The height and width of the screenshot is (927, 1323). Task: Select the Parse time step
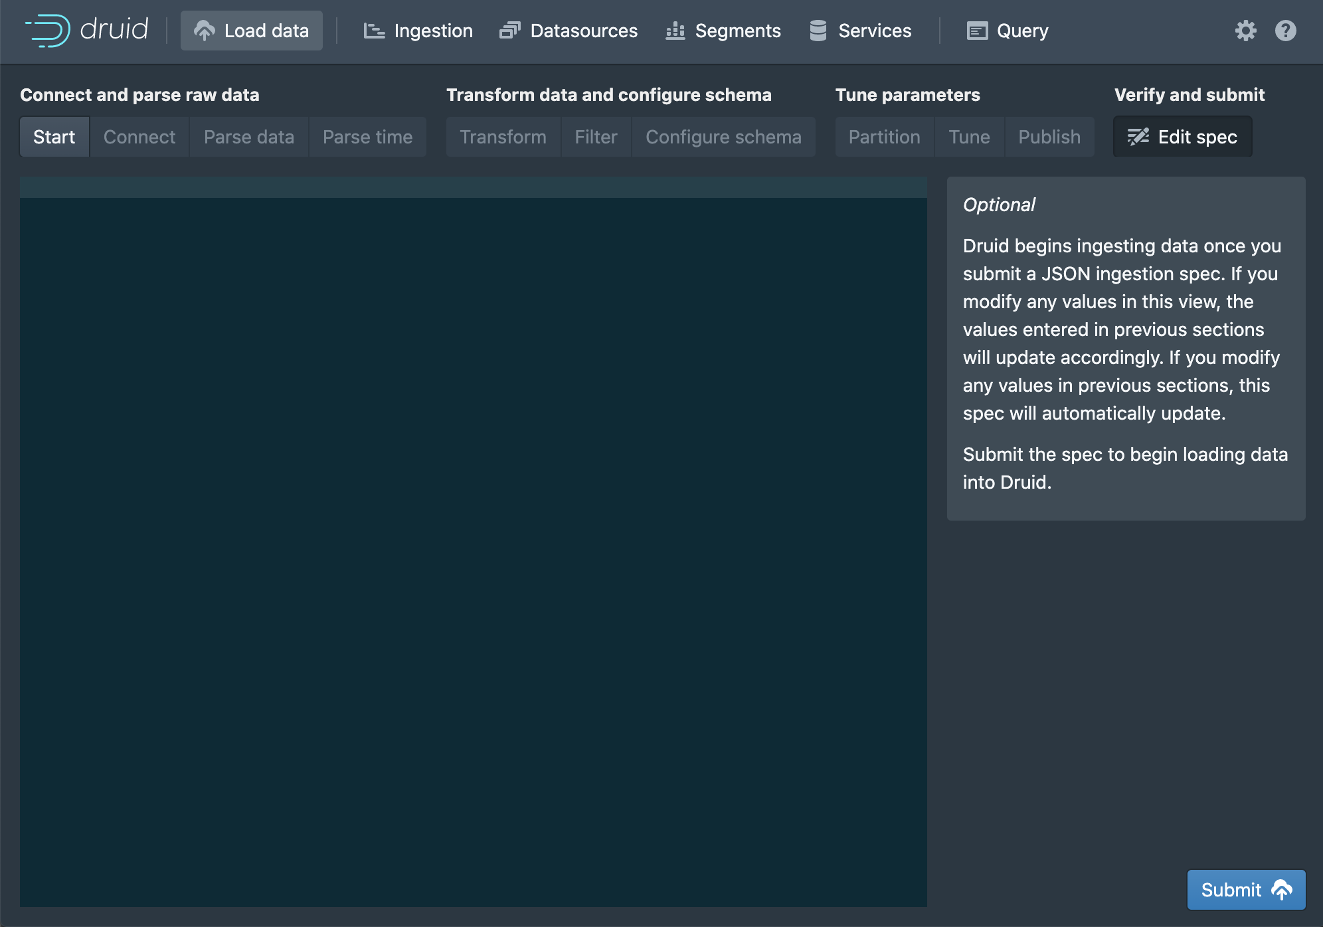367,137
